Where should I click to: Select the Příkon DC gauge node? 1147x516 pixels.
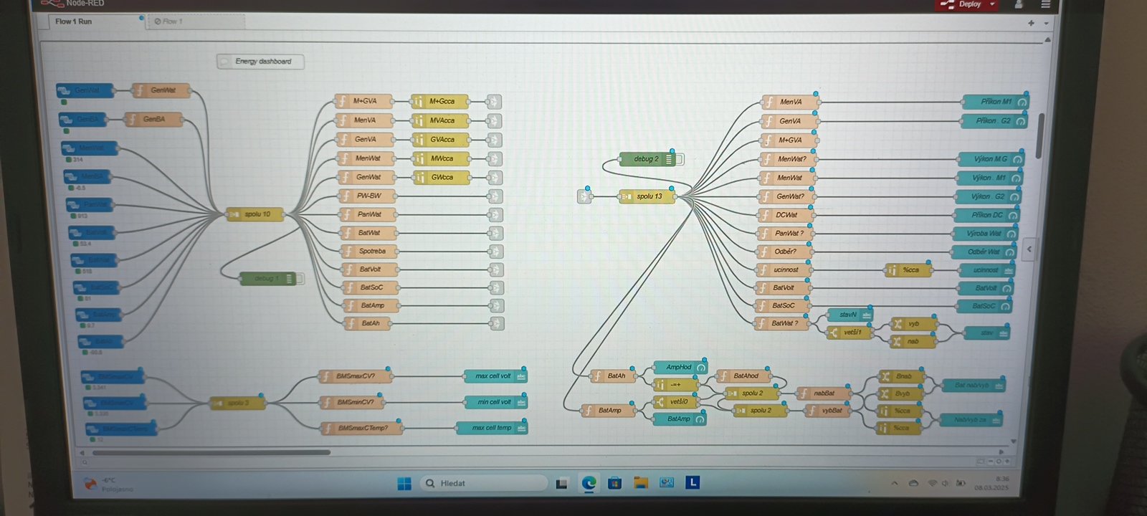(x=986, y=215)
